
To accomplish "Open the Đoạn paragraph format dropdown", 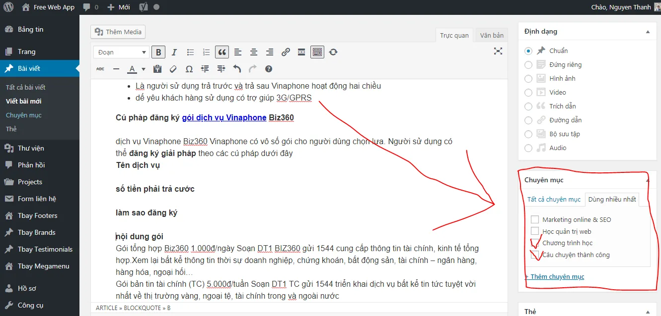I will coord(122,52).
